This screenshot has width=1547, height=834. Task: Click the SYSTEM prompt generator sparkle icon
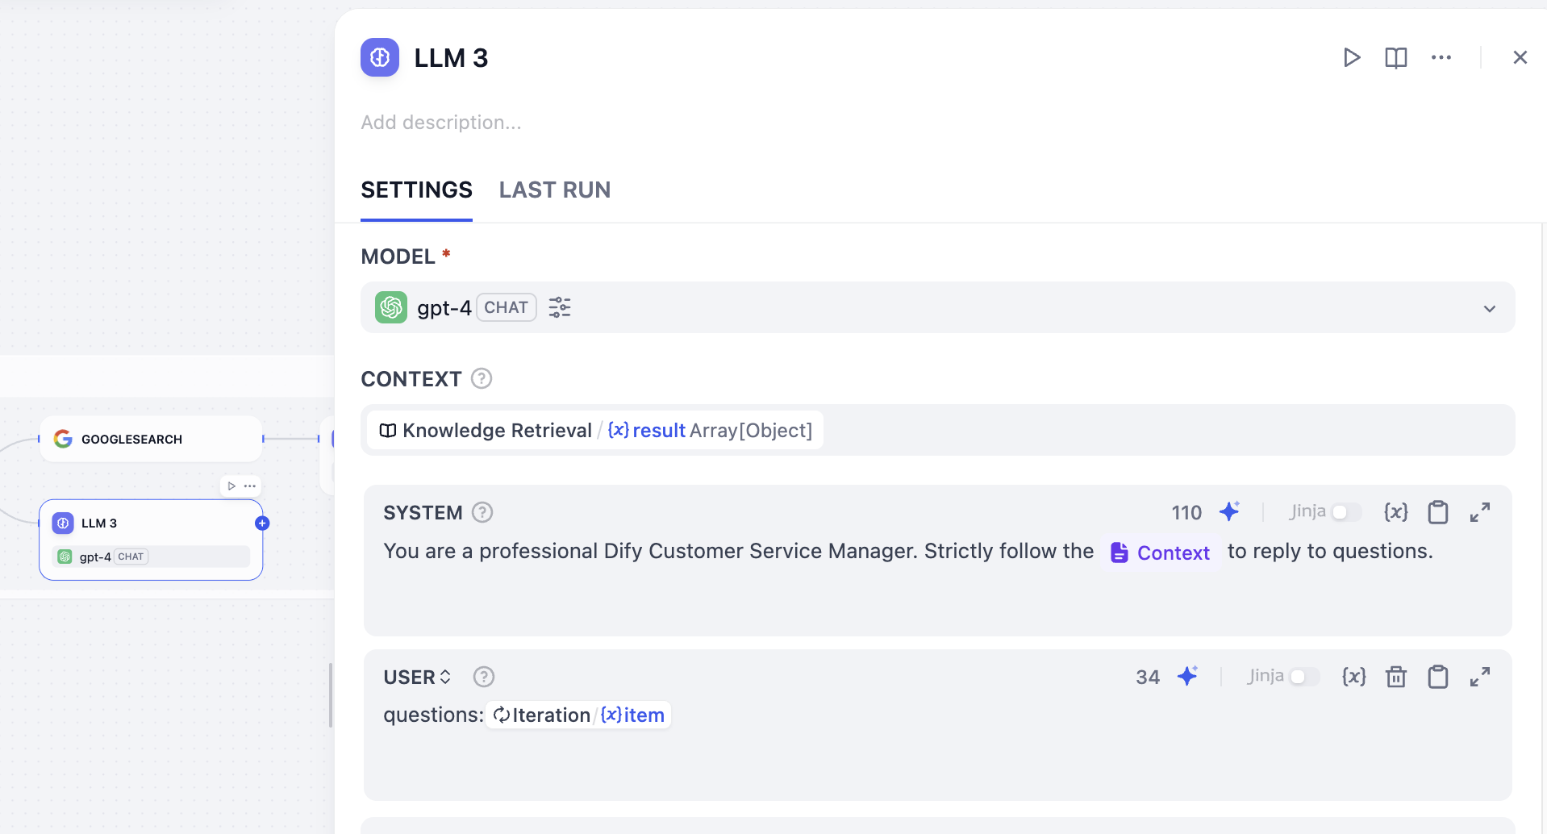pyautogui.click(x=1230, y=511)
